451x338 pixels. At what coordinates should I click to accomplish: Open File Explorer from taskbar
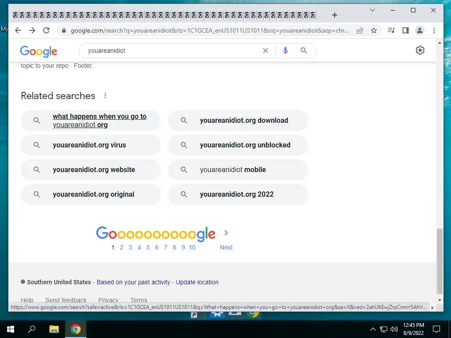54,329
